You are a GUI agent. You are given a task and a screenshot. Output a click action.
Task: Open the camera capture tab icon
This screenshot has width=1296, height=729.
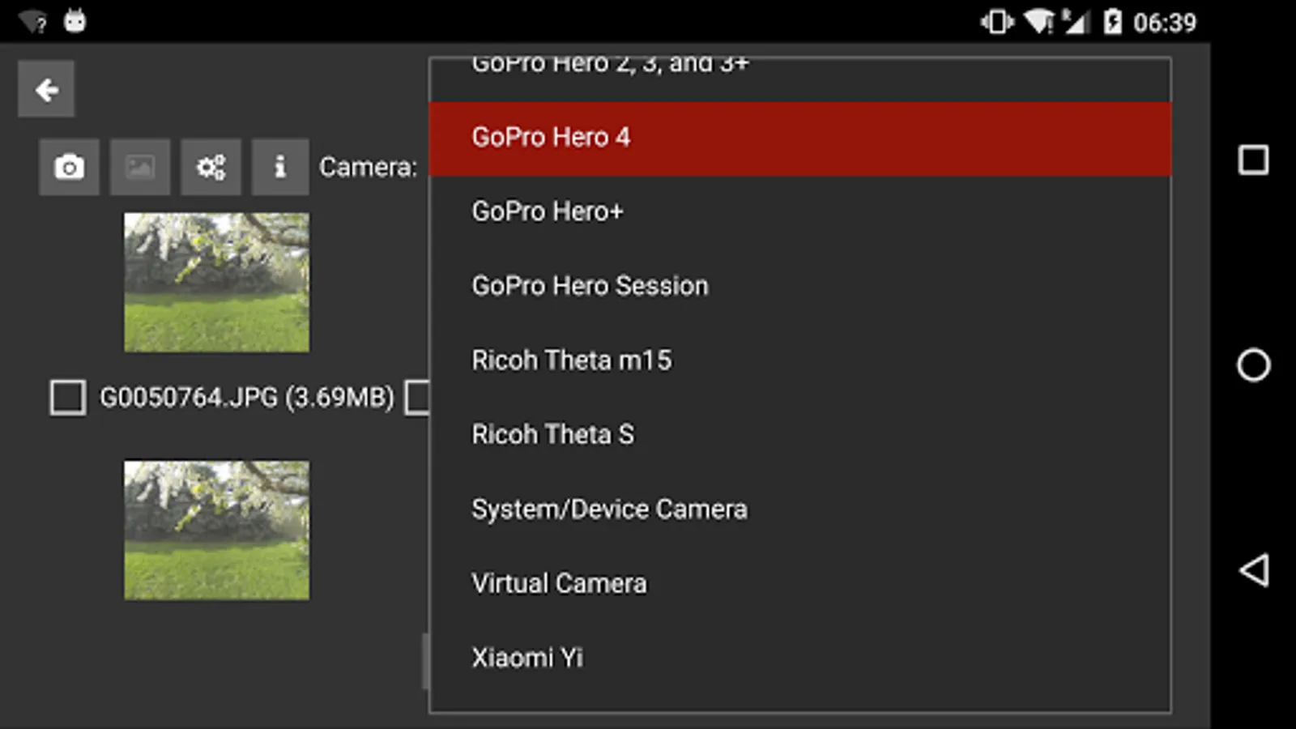pyautogui.click(x=69, y=167)
